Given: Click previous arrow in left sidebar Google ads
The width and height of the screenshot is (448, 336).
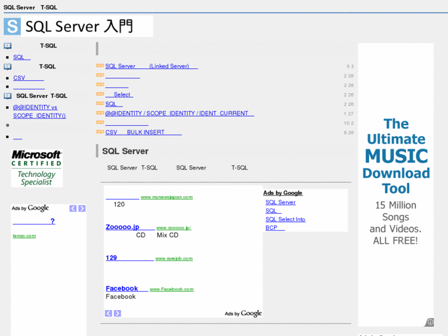Looking at the screenshot, I should click(73, 208).
